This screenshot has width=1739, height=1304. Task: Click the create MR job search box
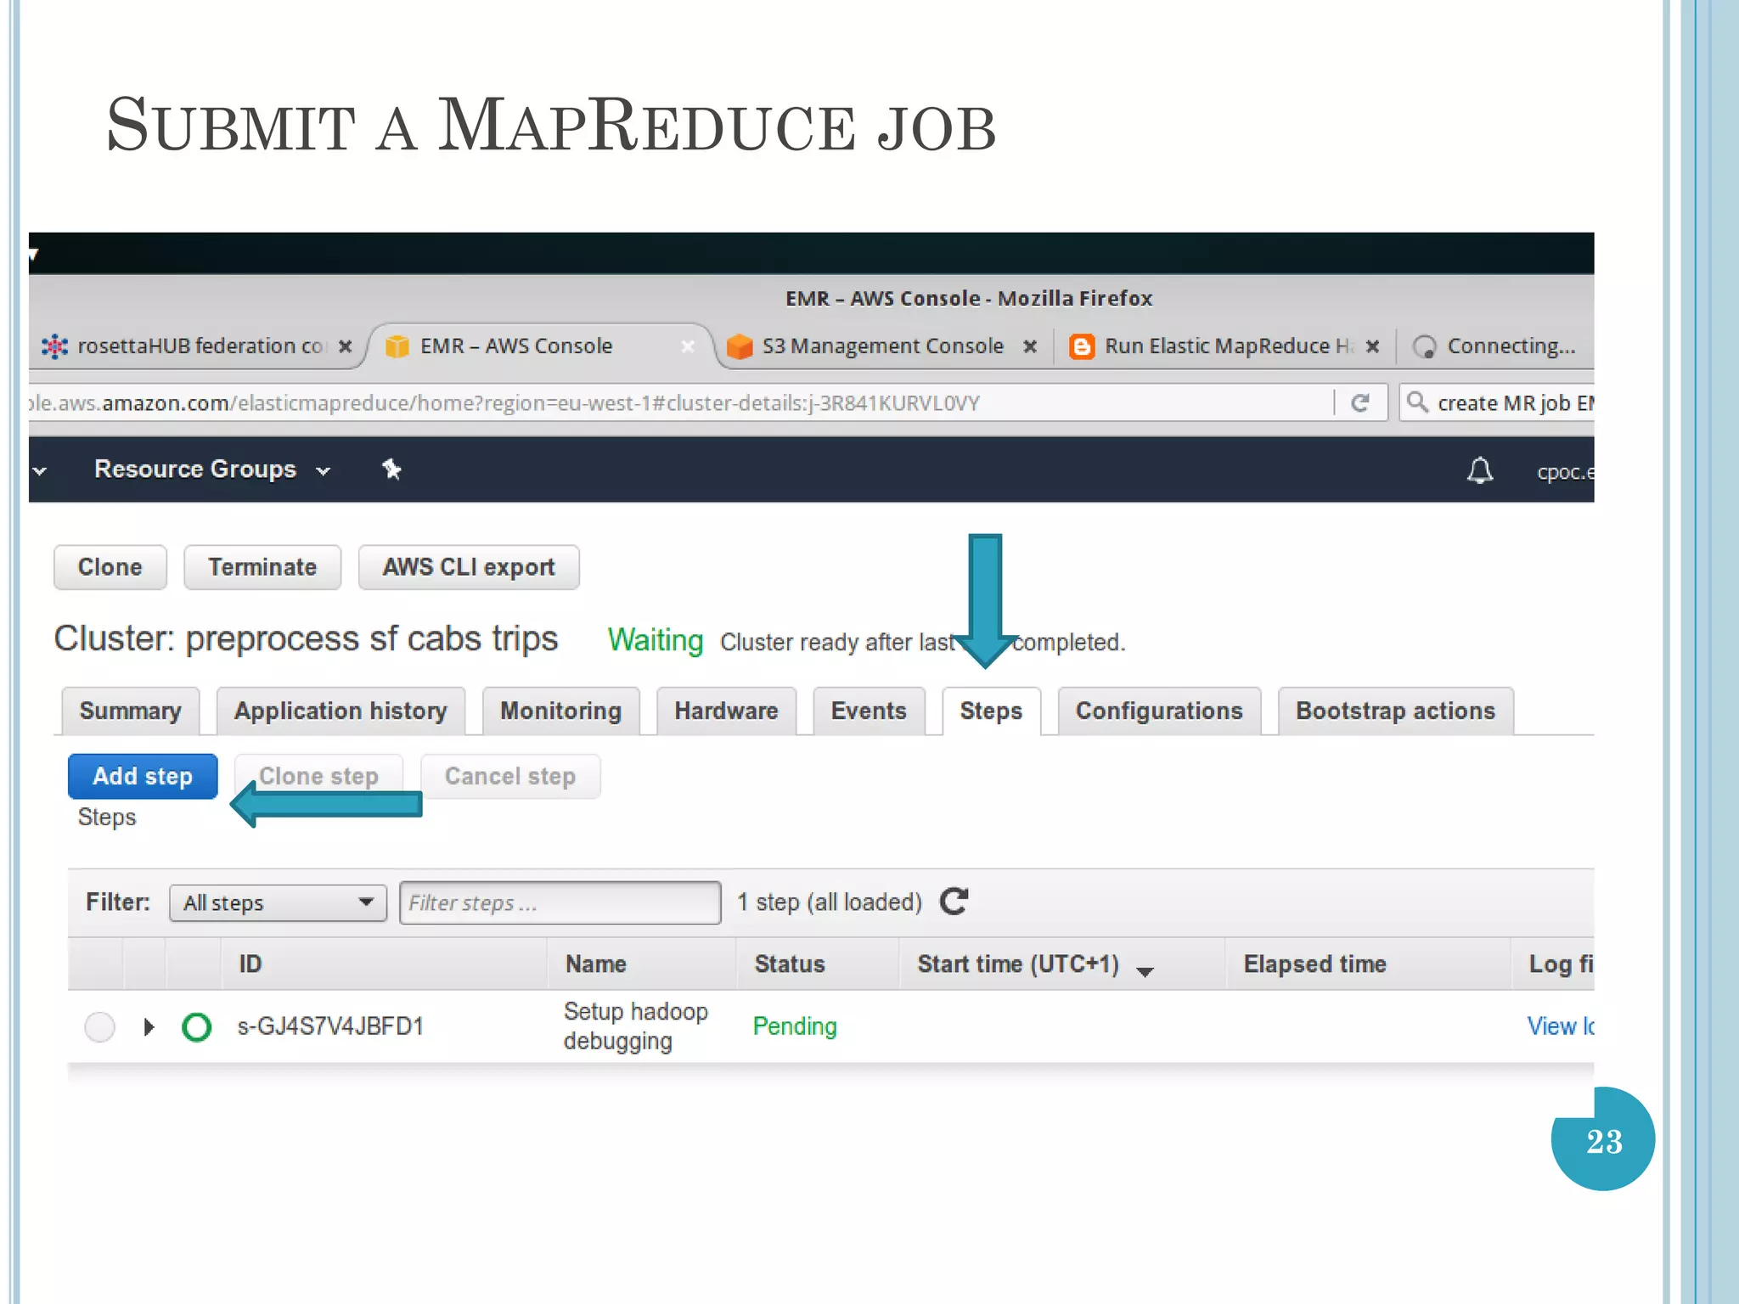(1498, 402)
